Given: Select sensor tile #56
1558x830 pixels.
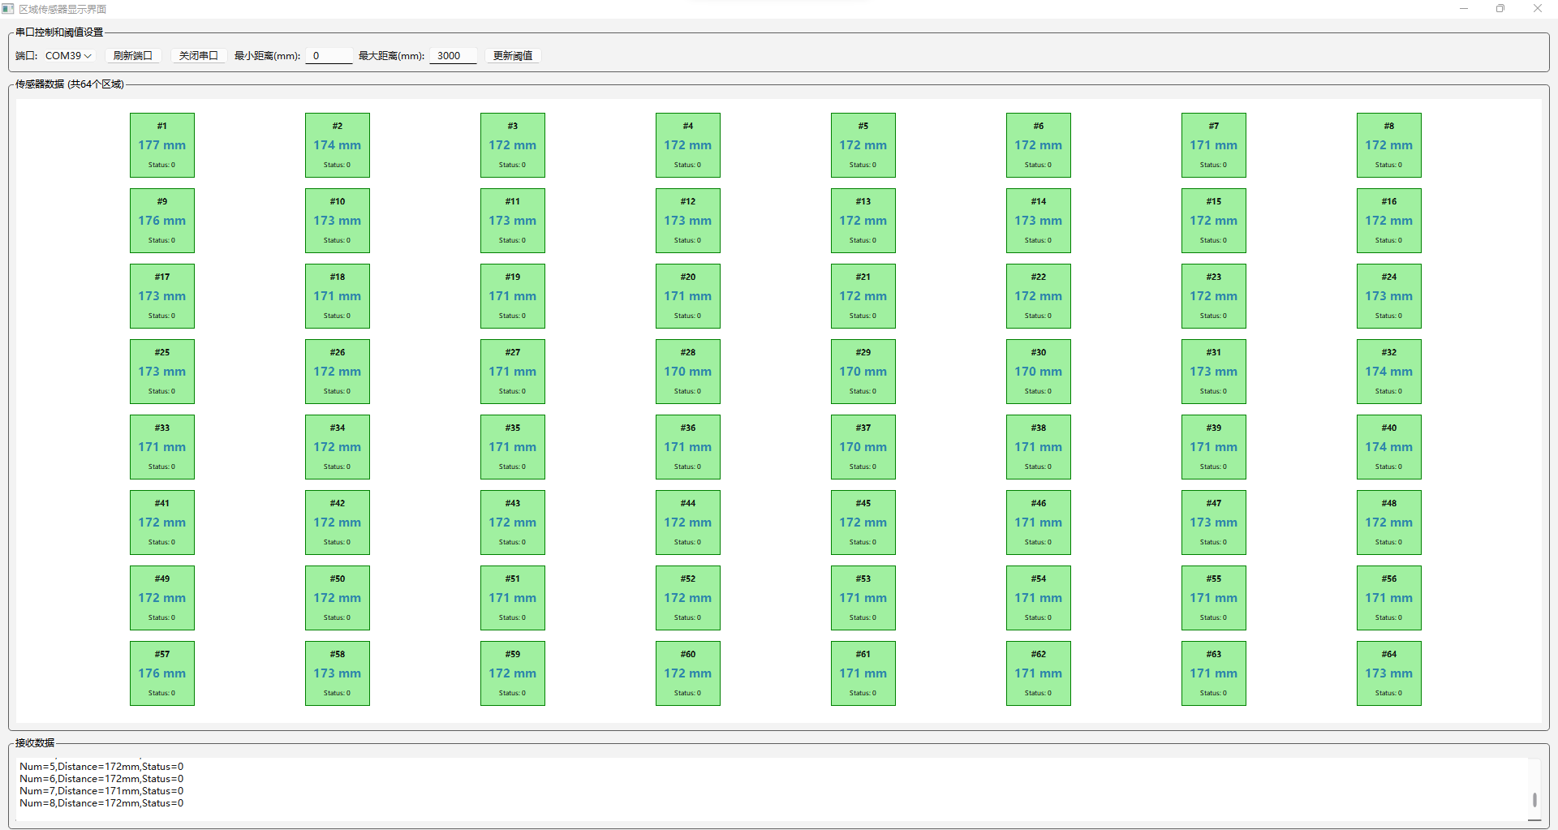Looking at the screenshot, I should click(x=1389, y=598).
